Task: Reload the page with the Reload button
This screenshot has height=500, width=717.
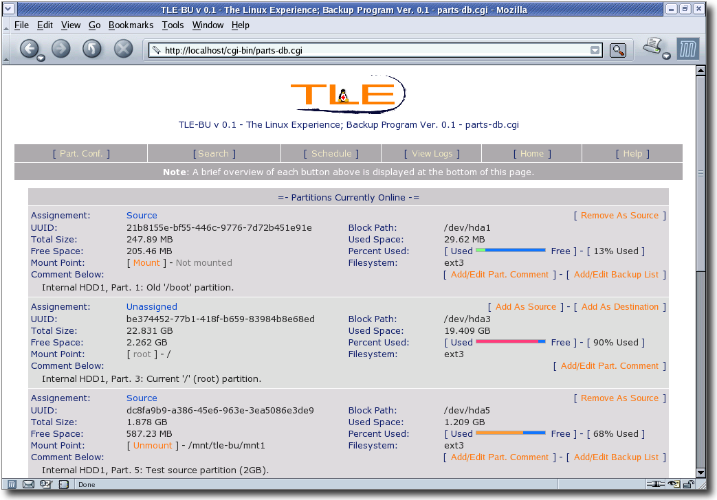Action: click(x=92, y=49)
